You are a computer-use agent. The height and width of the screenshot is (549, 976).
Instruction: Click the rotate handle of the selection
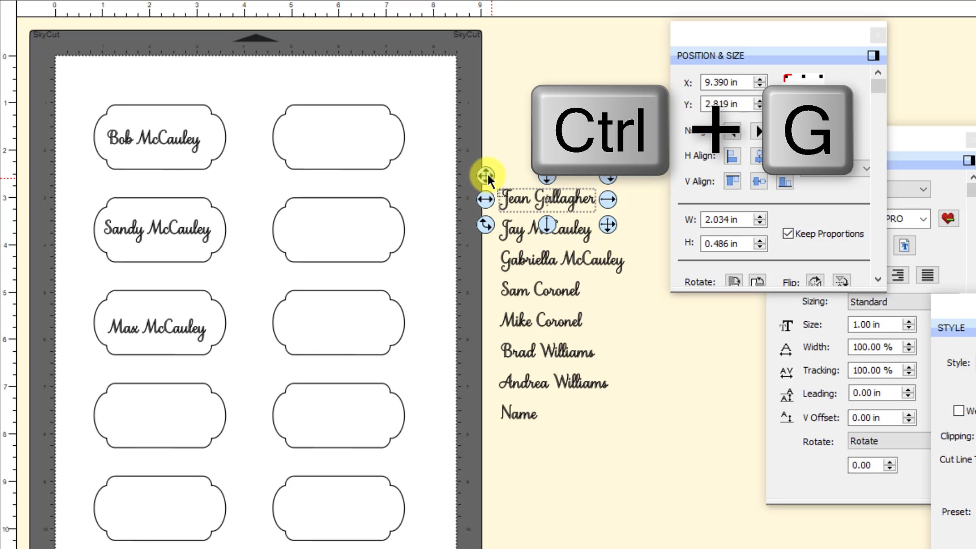coord(486,225)
